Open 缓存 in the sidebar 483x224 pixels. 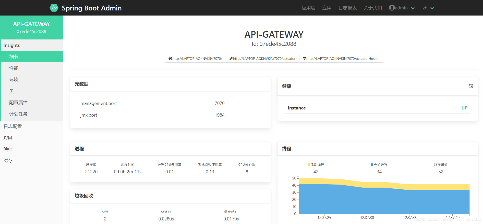tap(31, 161)
